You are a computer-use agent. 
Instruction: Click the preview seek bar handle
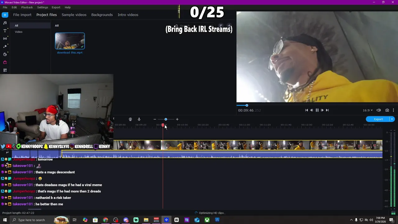click(247, 105)
